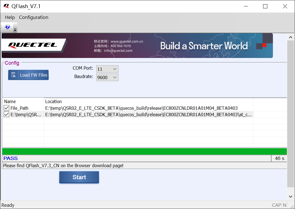Open the Help menu
The height and width of the screenshot is (209, 295).
pyautogui.click(x=10, y=17)
